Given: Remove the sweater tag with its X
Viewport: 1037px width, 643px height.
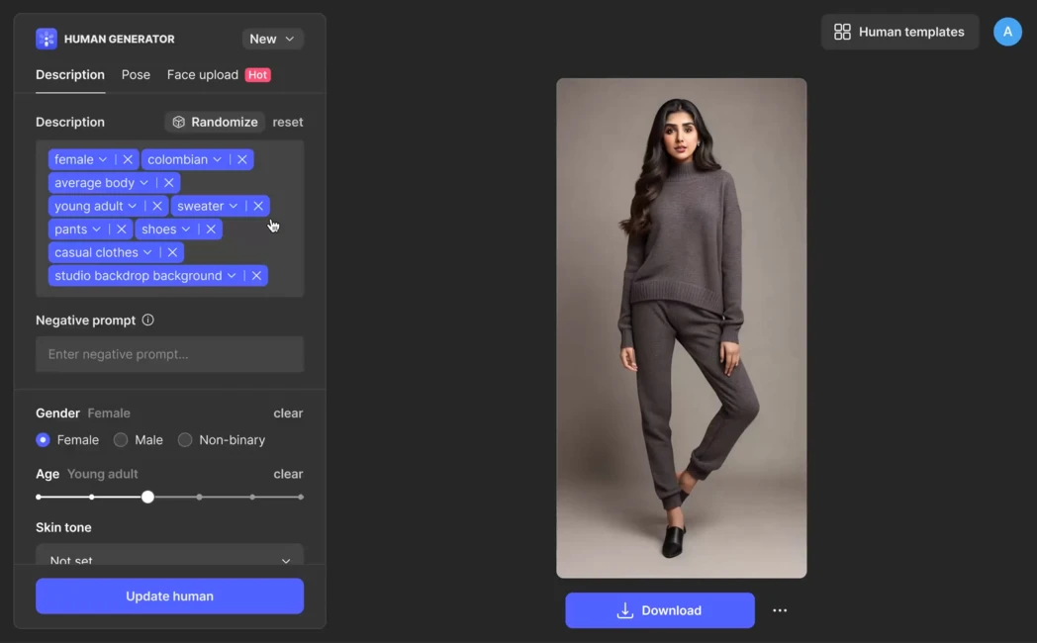Looking at the screenshot, I should click(x=257, y=206).
